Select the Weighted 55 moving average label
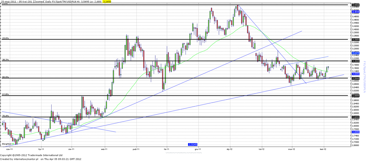This screenshot has height=163, width=382. click(8, 144)
